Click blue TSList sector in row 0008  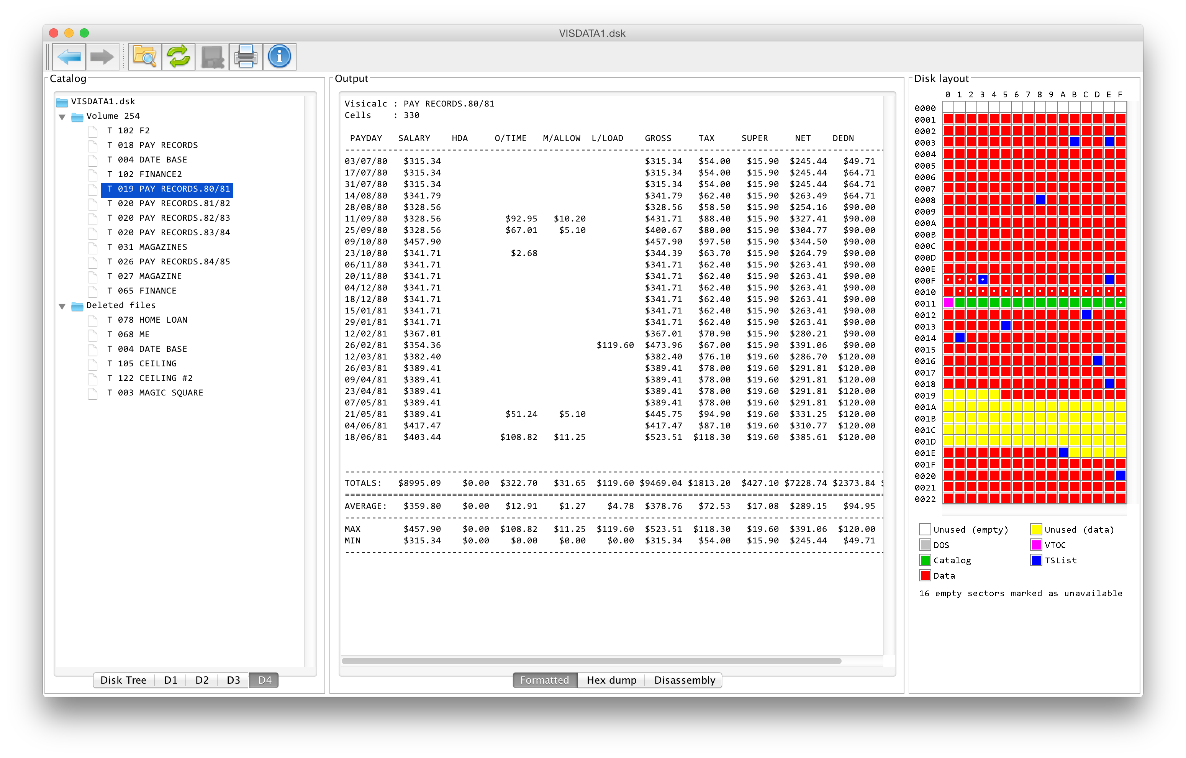click(1040, 199)
